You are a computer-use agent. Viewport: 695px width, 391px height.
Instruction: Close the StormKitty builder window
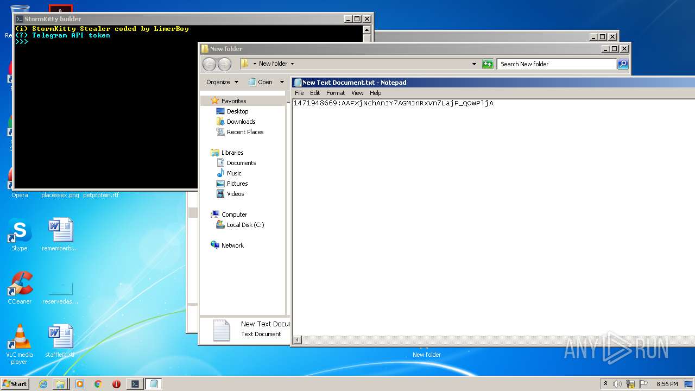coord(367,19)
